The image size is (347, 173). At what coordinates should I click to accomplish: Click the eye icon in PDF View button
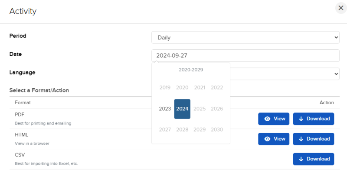point(267,119)
